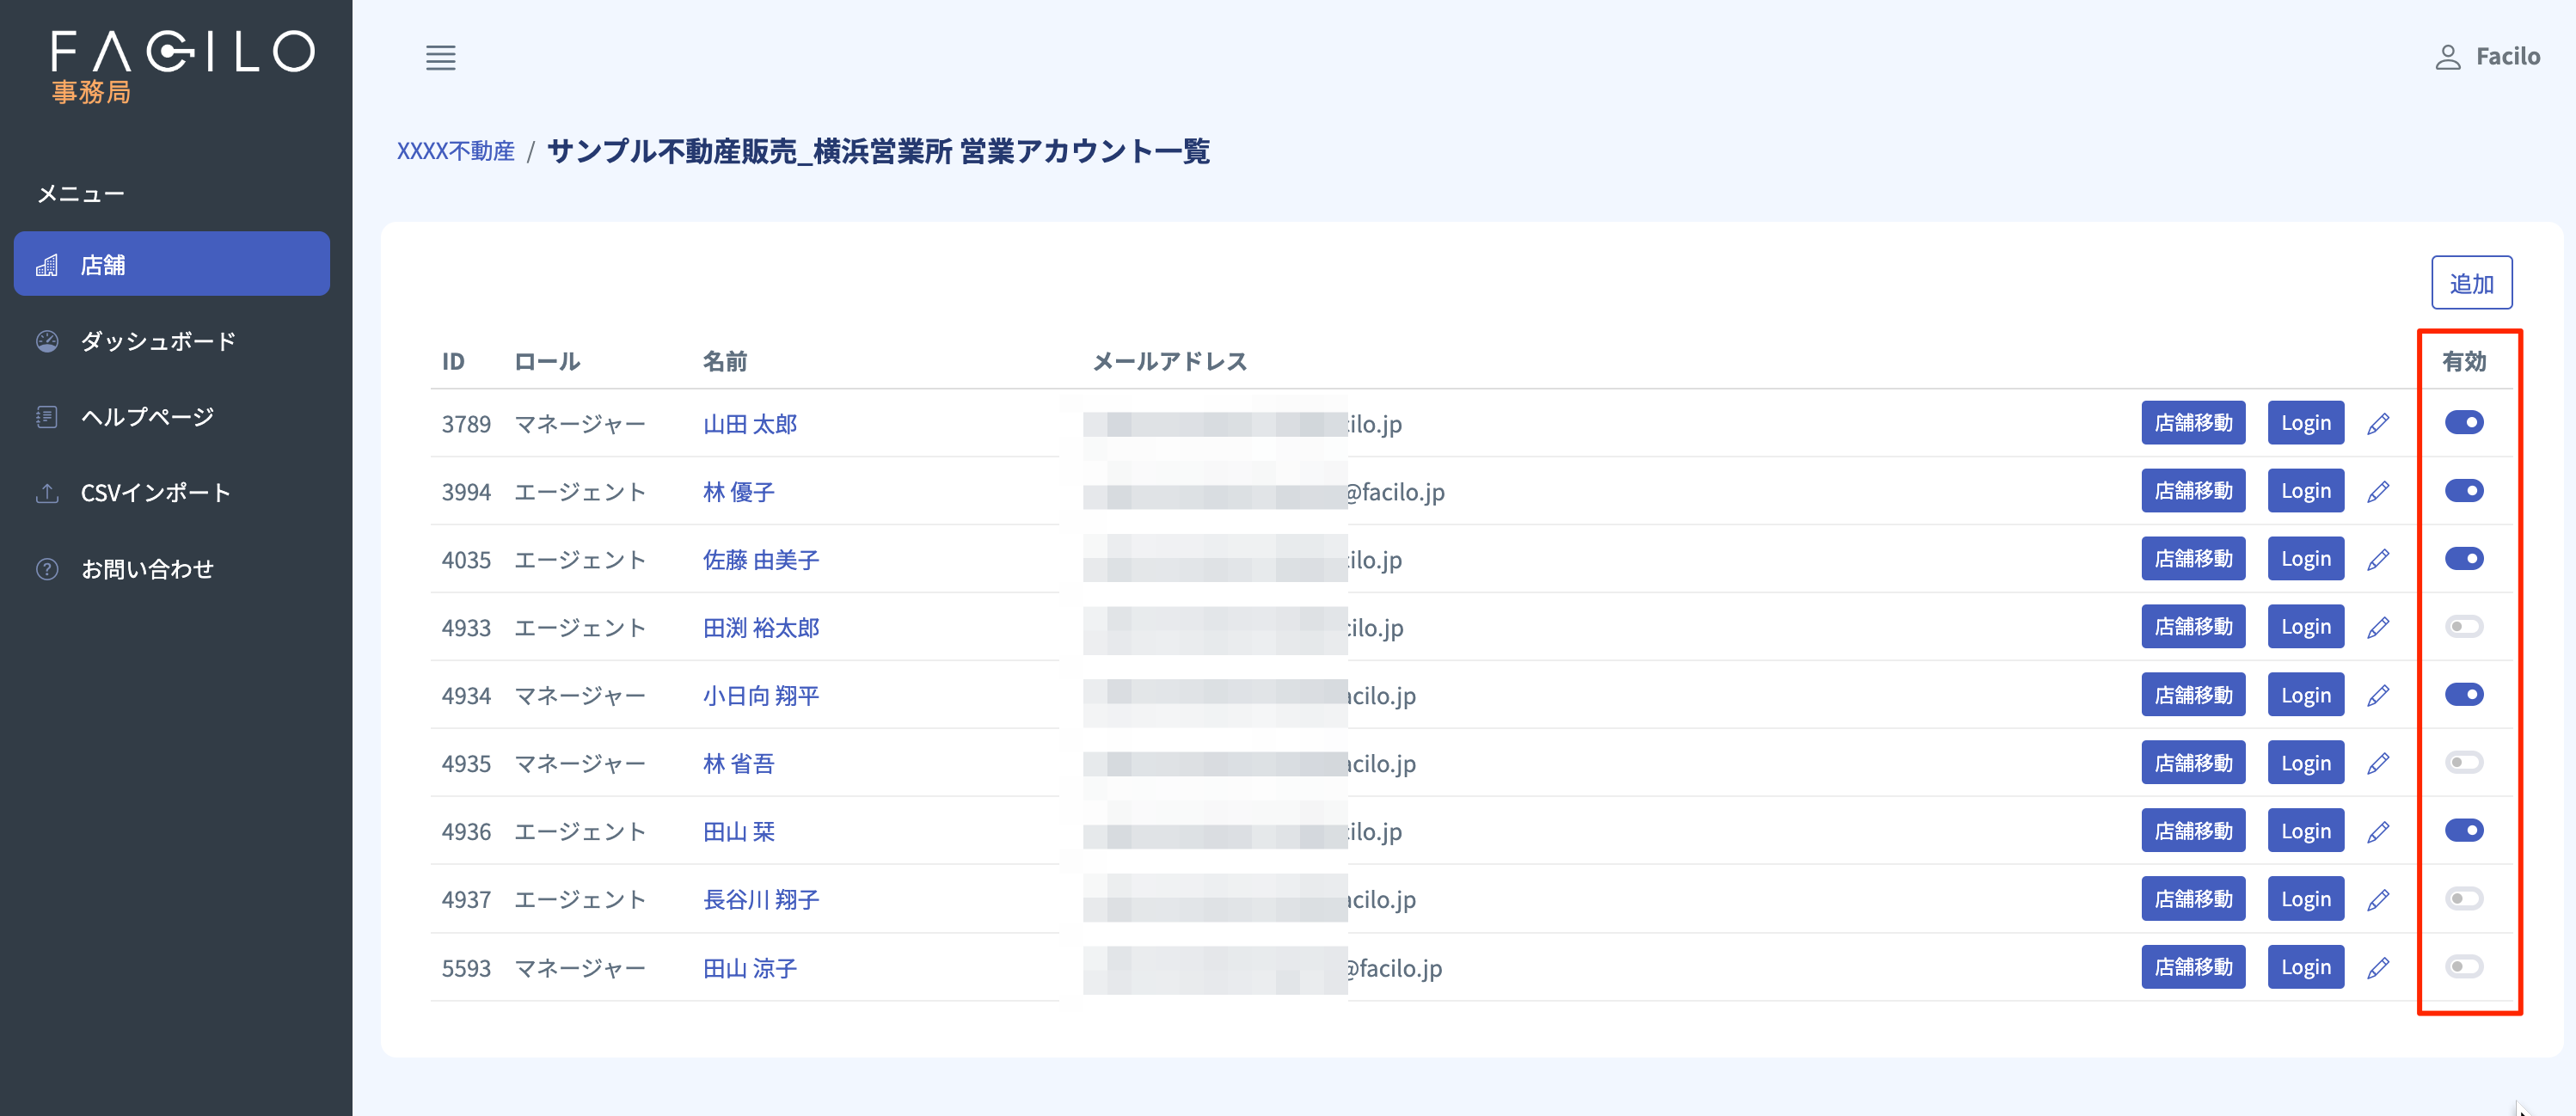Screen dimensions: 2576x1116
Task: Click 店舗移動 for 山田 太郎
Action: (2193, 423)
